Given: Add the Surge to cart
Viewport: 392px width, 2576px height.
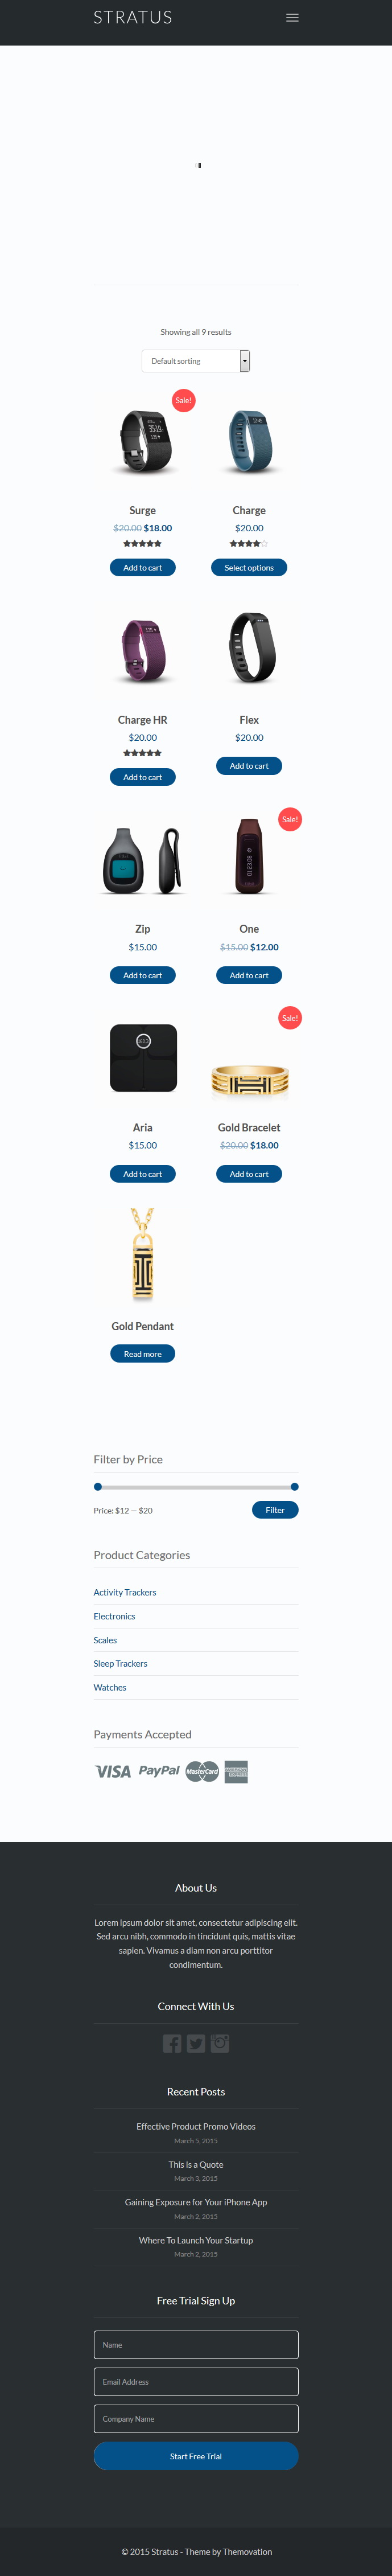Looking at the screenshot, I should pos(143,567).
